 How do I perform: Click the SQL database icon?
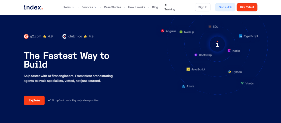(x=210, y=27)
